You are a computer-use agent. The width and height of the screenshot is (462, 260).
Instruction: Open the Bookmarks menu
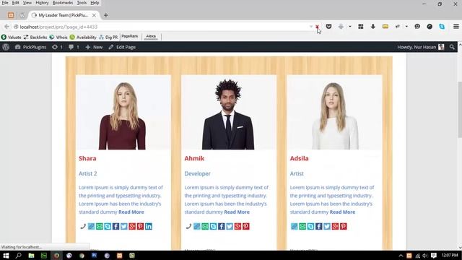(x=63, y=3)
